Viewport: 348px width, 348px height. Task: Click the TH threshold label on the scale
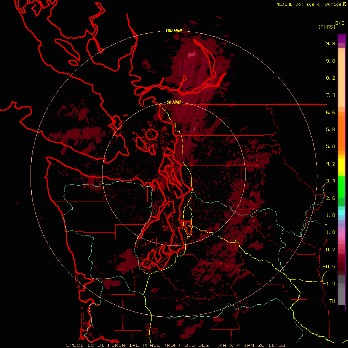[x=332, y=301]
